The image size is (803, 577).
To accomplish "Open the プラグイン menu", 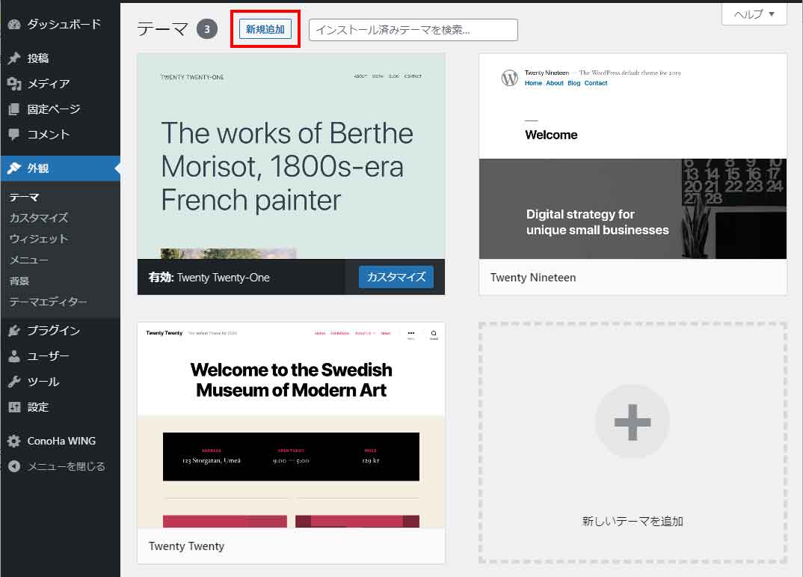I will click(x=61, y=331).
